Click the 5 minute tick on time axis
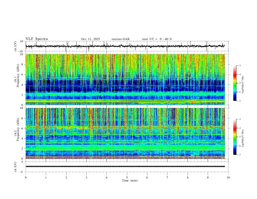Image resolution: width=257 pixels, height=199 pixels. point(127,178)
